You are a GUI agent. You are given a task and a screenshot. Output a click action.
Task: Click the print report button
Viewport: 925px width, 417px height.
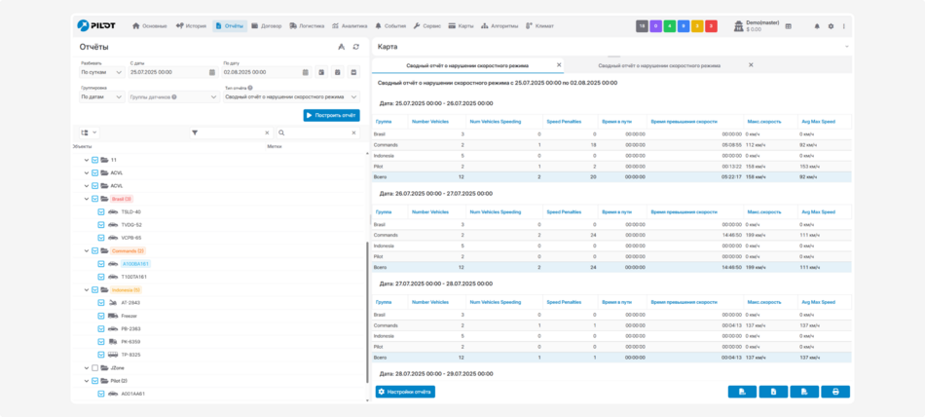pos(835,392)
